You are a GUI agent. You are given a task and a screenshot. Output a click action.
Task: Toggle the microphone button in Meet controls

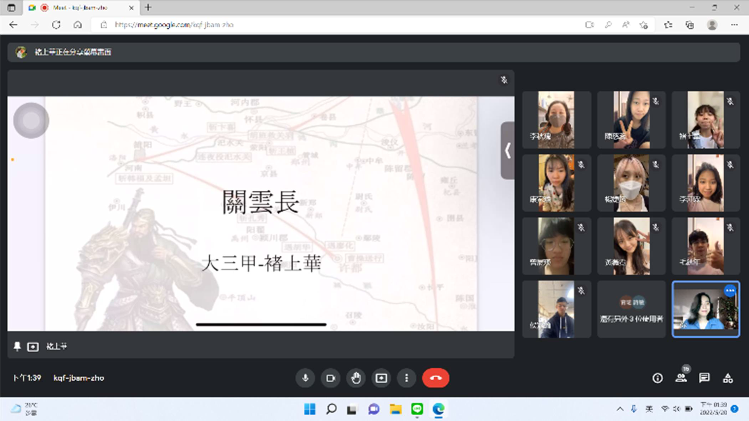point(305,378)
